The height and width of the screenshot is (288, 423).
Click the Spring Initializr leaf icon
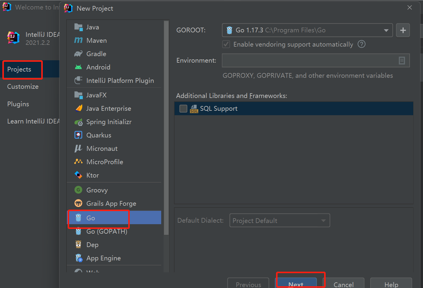click(78, 122)
